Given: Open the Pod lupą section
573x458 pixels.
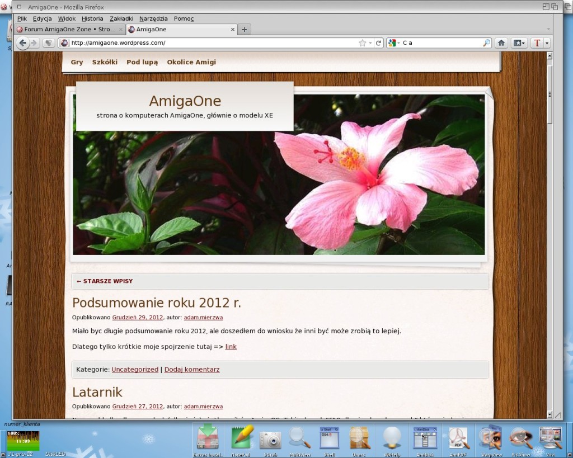Looking at the screenshot, I should coord(142,63).
